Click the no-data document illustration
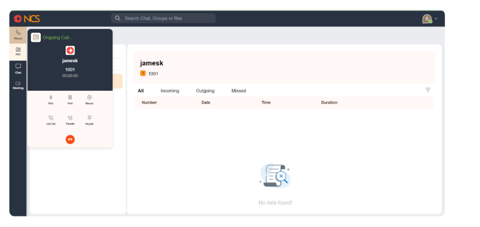 tap(275, 176)
